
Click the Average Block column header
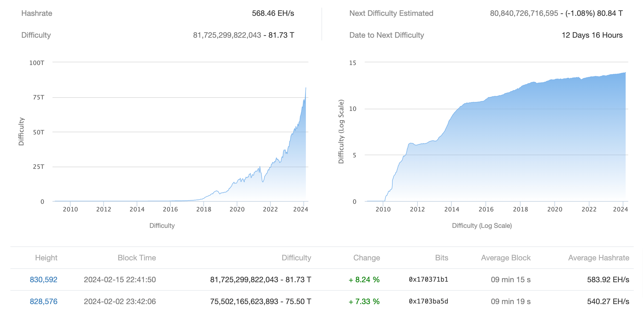[x=506, y=258]
